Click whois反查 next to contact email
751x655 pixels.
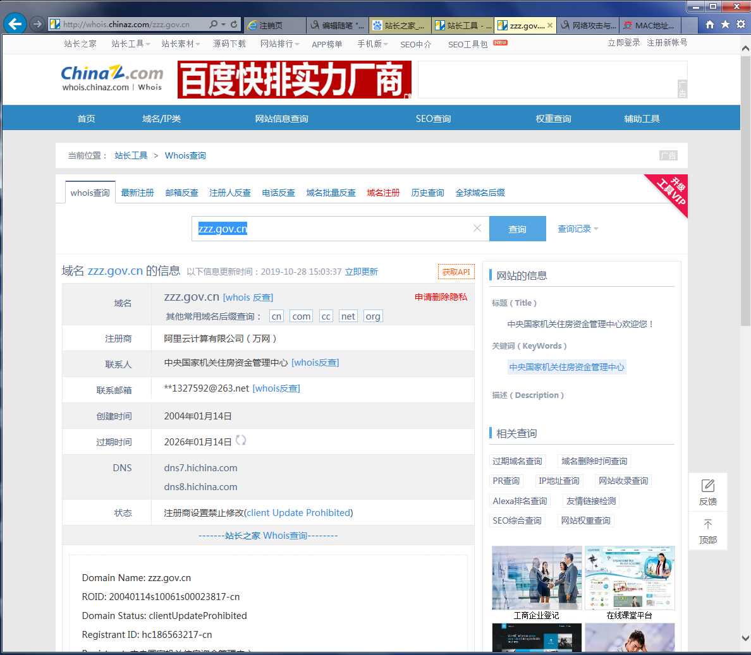276,388
